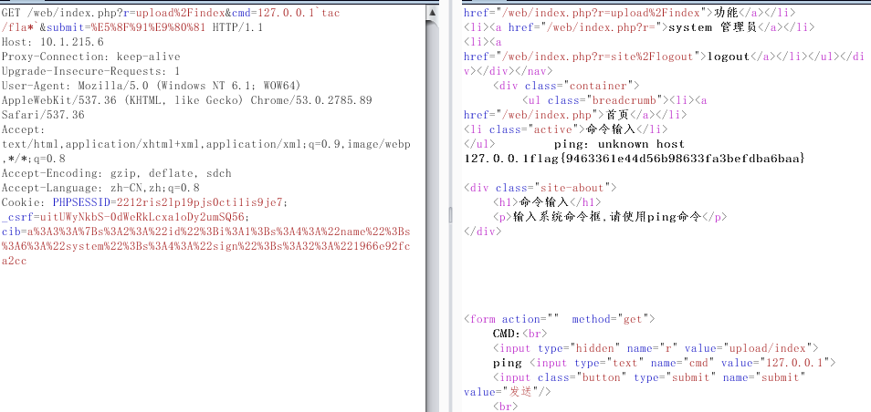The image size is (871, 412).
Task: Select the line starting with /fla*`&submit=
Action: tap(132, 27)
